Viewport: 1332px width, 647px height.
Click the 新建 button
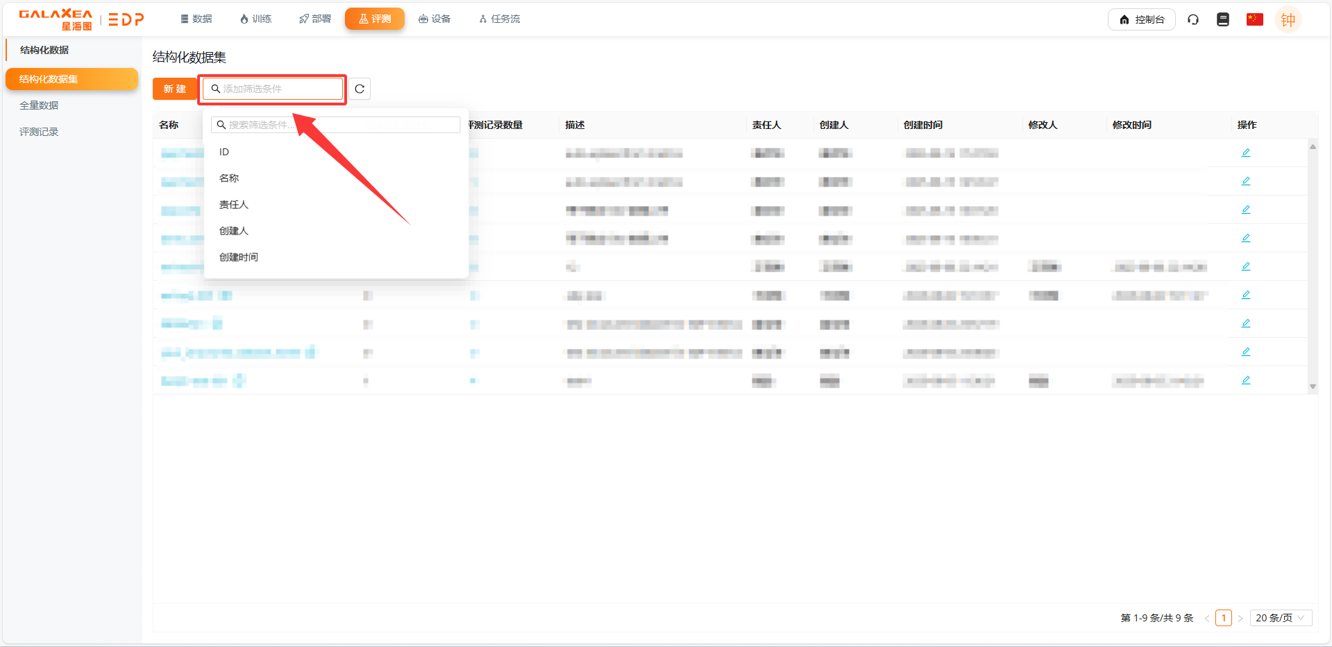tap(174, 89)
